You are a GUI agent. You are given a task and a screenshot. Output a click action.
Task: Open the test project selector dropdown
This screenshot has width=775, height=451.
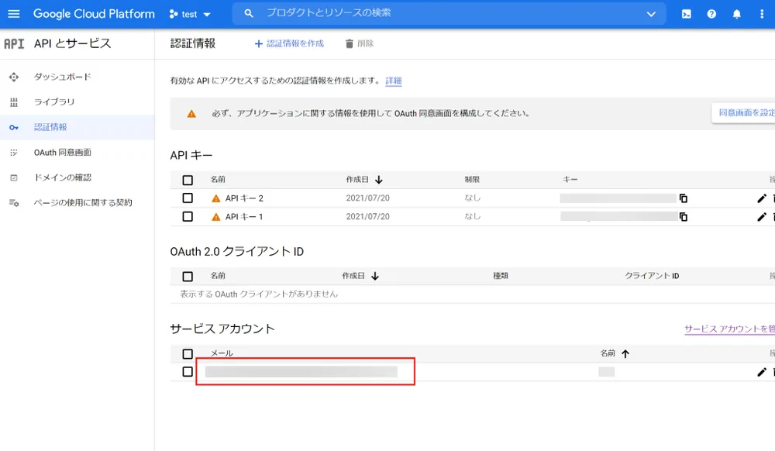[190, 14]
